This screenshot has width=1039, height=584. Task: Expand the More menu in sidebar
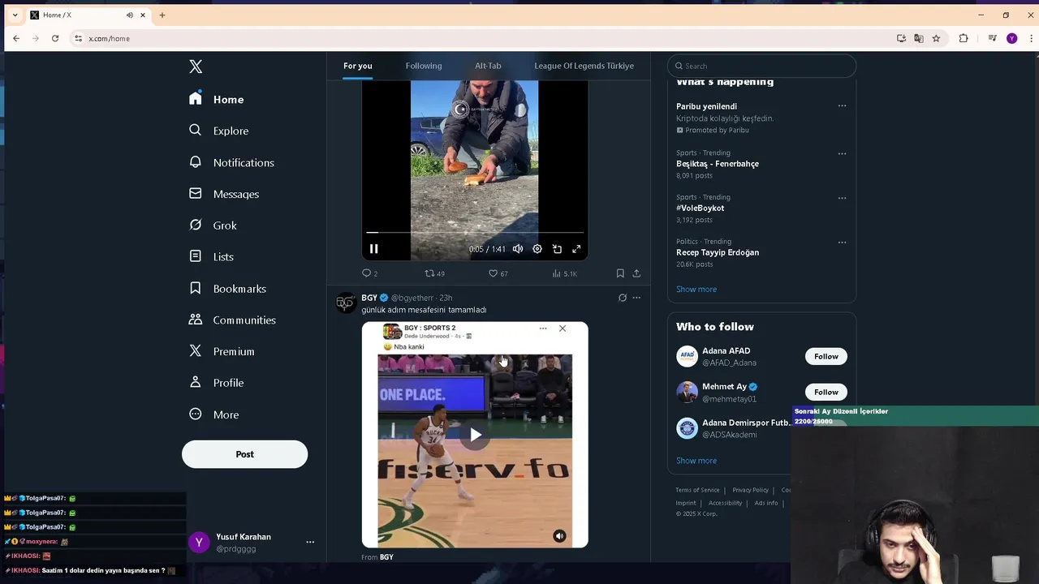click(x=214, y=414)
